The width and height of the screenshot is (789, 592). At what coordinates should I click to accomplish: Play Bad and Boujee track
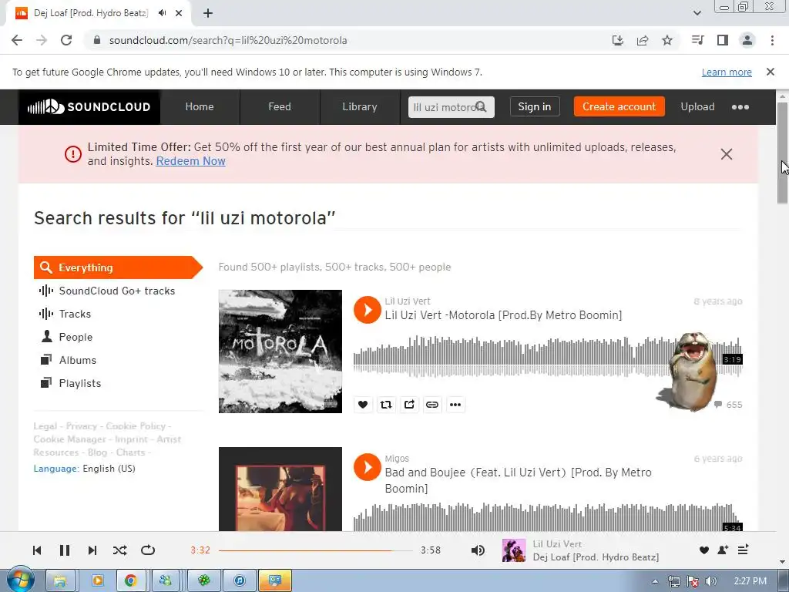[x=368, y=467]
